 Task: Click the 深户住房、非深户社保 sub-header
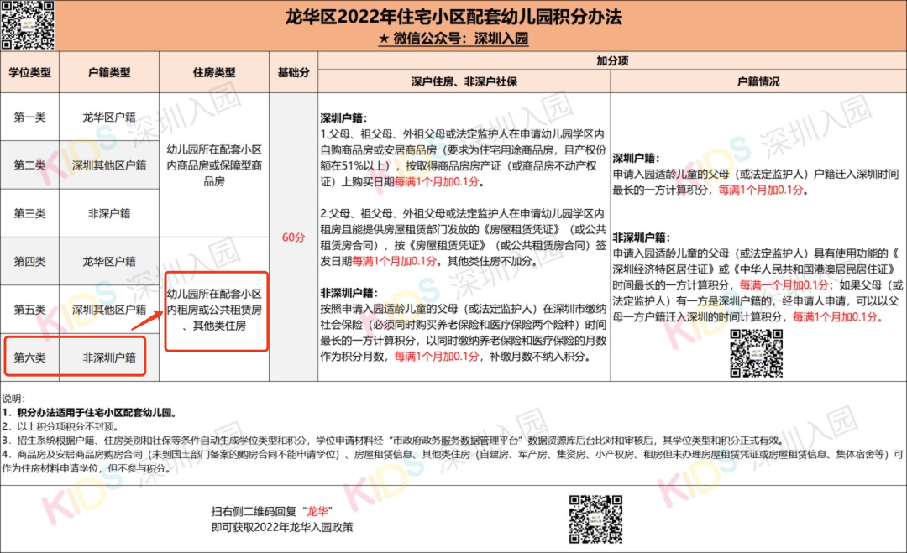[x=464, y=81]
